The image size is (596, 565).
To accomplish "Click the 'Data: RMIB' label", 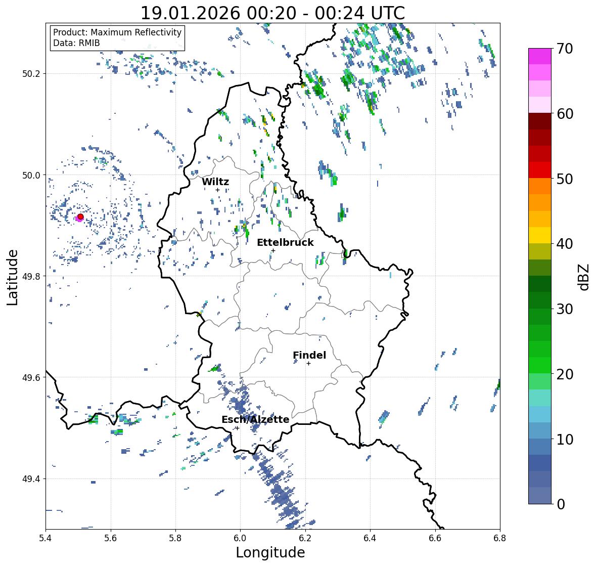I will (x=76, y=43).
